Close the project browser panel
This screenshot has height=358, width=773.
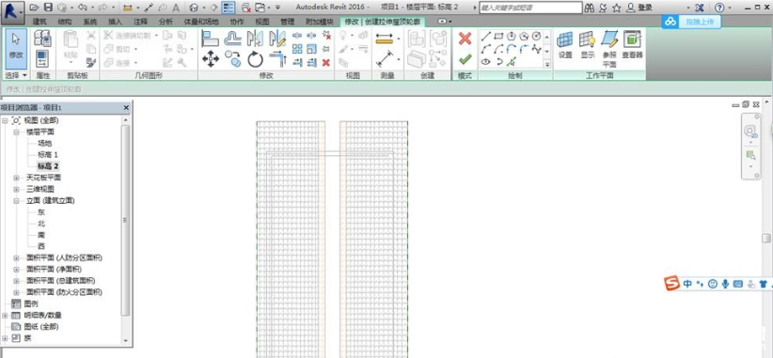point(126,107)
